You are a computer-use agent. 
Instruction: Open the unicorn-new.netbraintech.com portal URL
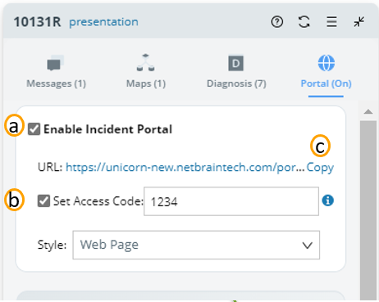point(185,167)
